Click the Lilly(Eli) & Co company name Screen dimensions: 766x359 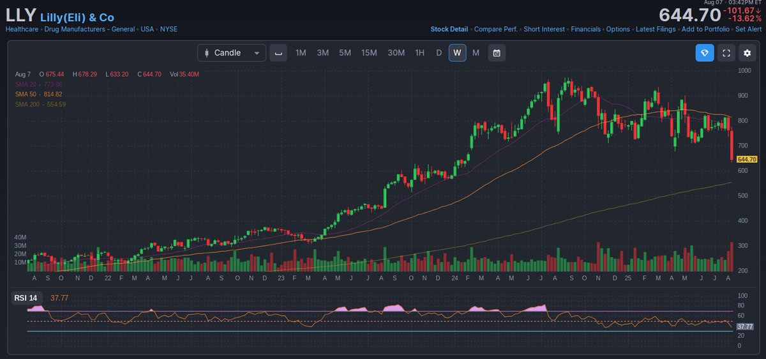[77, 17]
